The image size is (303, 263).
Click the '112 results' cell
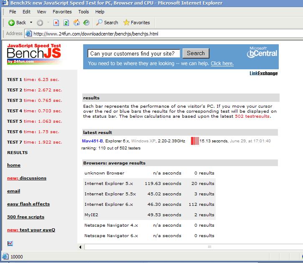tap(201, 204)
